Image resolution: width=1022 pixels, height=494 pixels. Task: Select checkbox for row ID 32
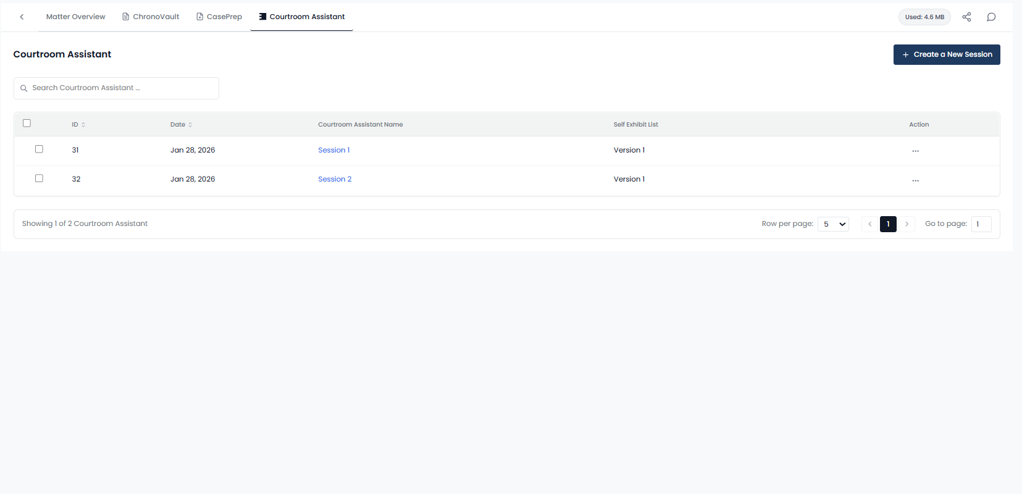pyautogui.click(x=39, y=178)
